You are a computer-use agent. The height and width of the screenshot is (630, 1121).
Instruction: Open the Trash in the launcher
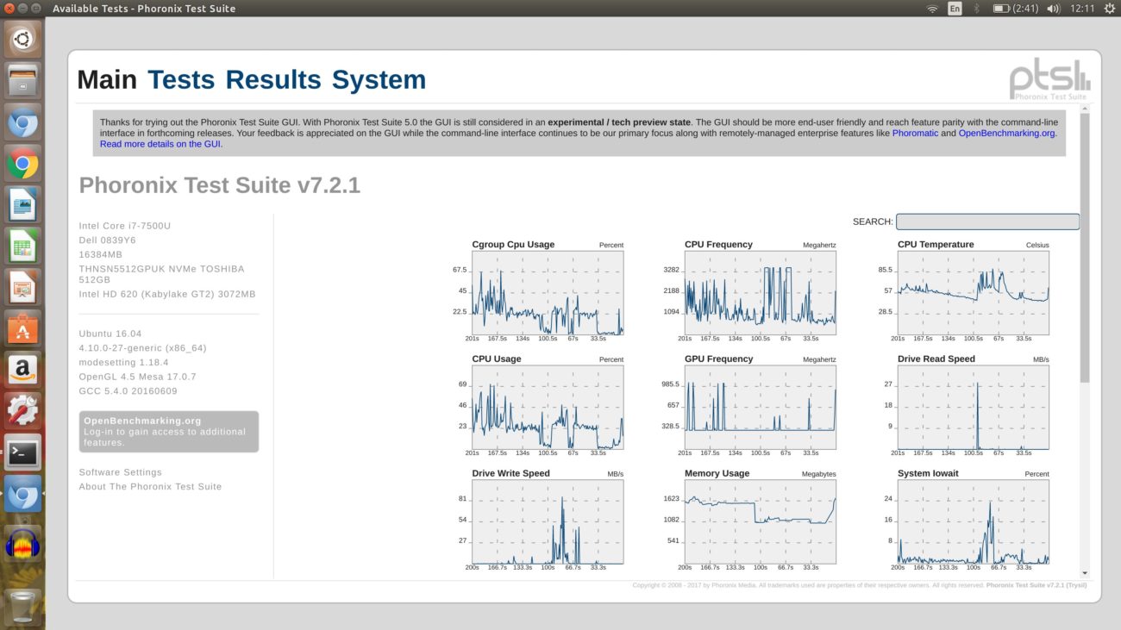(x=22, y=605)
